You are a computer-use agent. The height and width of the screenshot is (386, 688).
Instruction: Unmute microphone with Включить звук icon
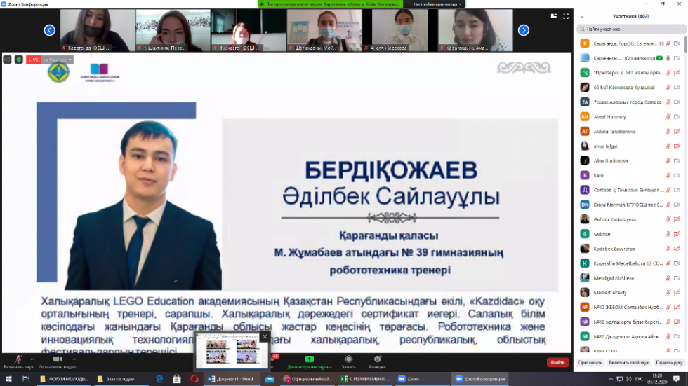point(18,359)
